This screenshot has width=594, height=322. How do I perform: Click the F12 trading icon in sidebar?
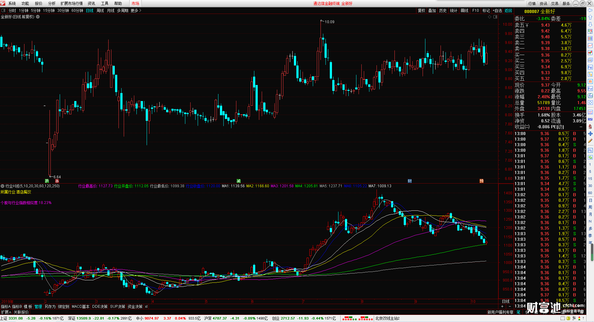(590, 89)
